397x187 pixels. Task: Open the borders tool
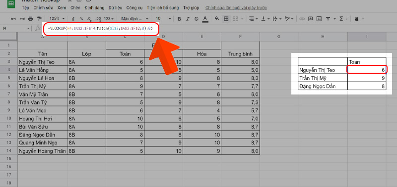[x=226, y=19]
